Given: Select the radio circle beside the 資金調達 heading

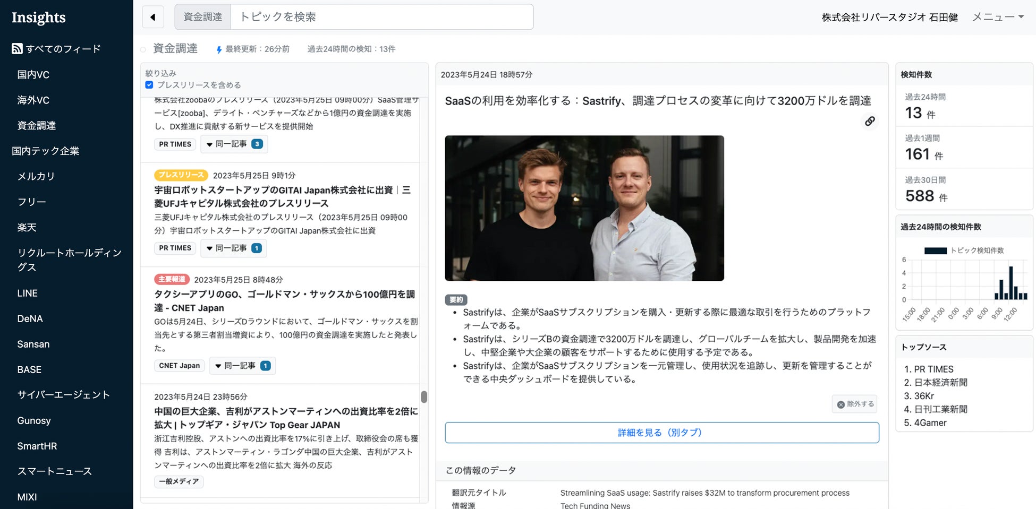Looking at the screenshot, I should 143,50.
